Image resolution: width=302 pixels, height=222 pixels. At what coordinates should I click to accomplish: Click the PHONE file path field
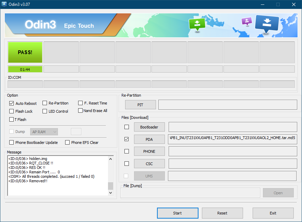(x=233, y=151)
